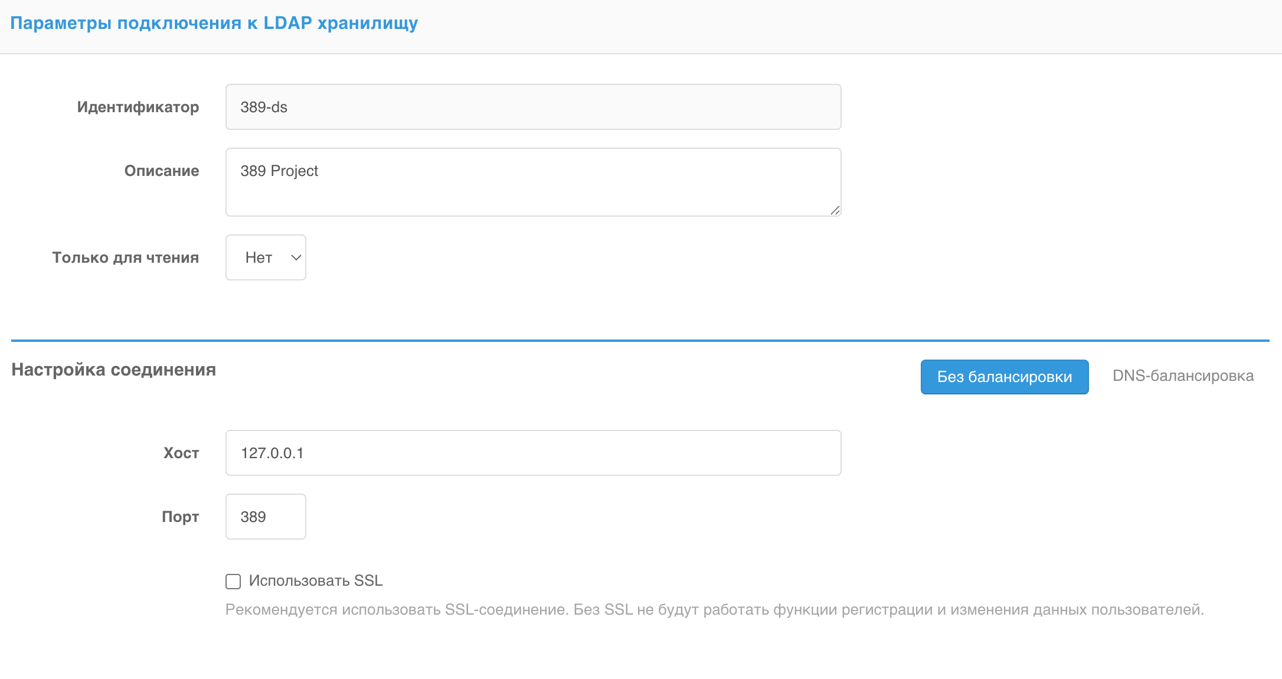1282x679 pixels.
Task: Click the Идентификатор input field
Action: coord(532,107)
